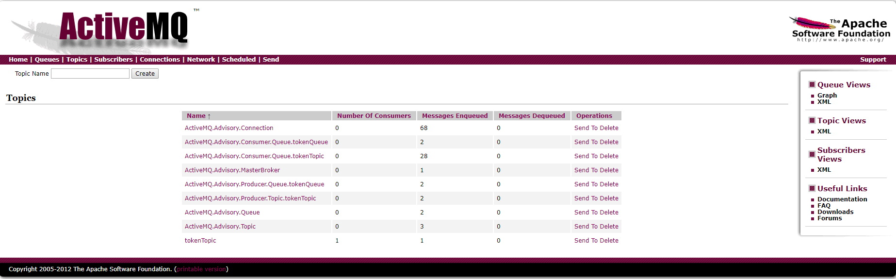Open the Queues section
Viewport: 896px width, 279px height.
[47, 60]
